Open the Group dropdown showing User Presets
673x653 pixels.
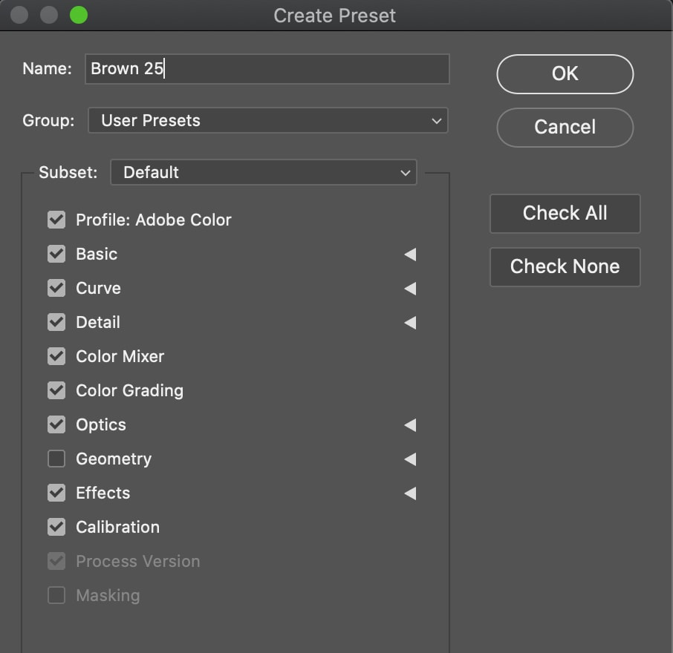(268, 120)
